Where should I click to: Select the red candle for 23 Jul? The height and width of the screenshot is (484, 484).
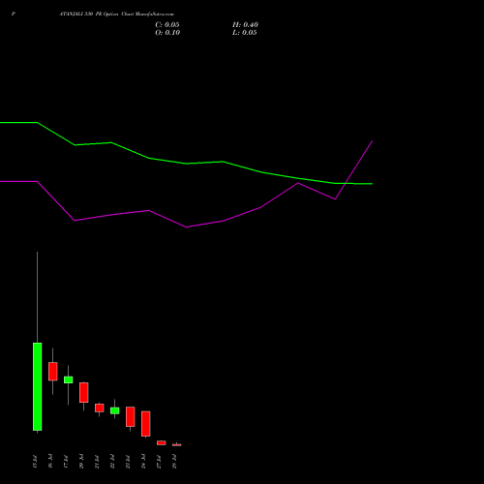tap(131, 416)
